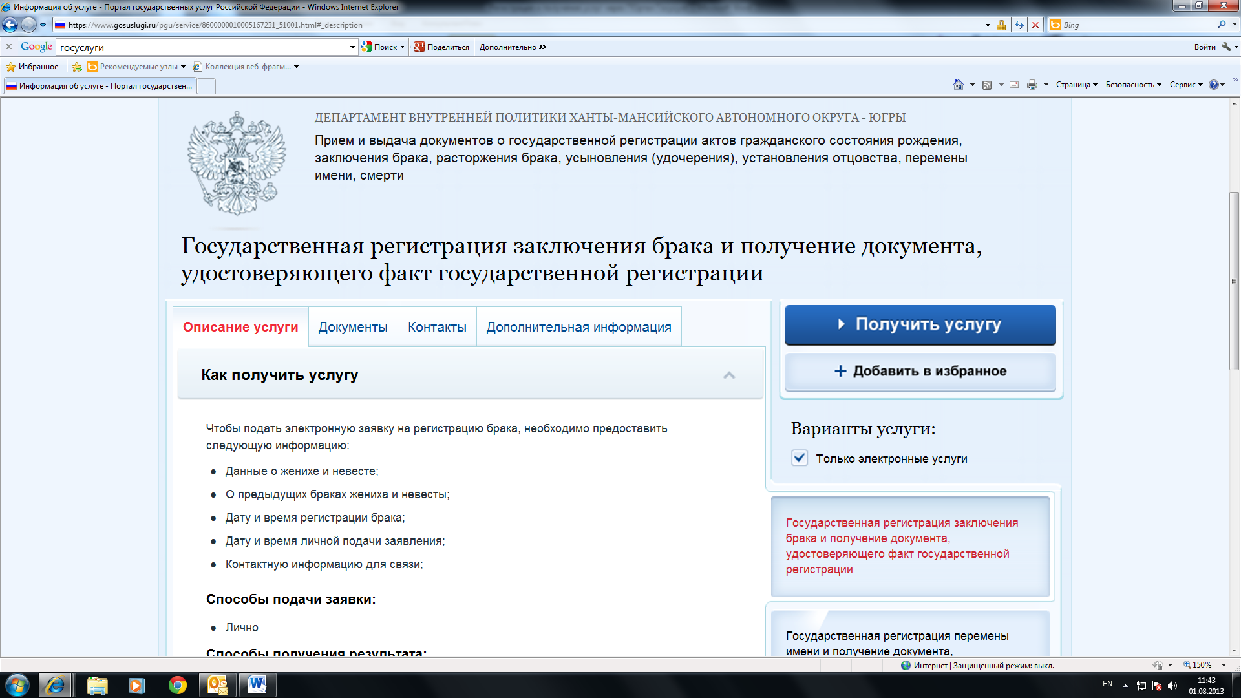Open Outlook from the taskbar

pyautogui.click(x=218, y=685)
